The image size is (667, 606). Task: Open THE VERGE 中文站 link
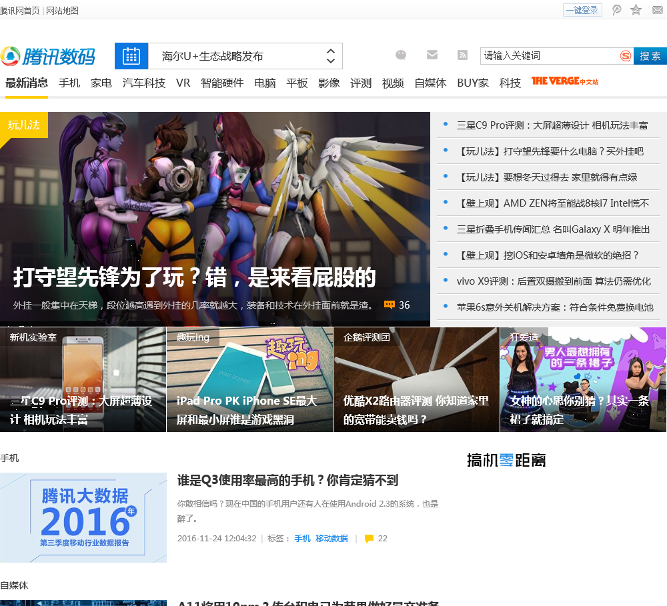pos(565,81)
